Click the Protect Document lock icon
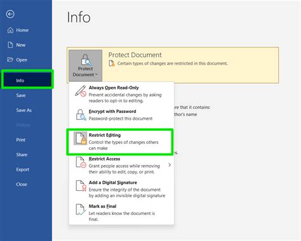The image size is (301, 241). [x=86, y=60]
